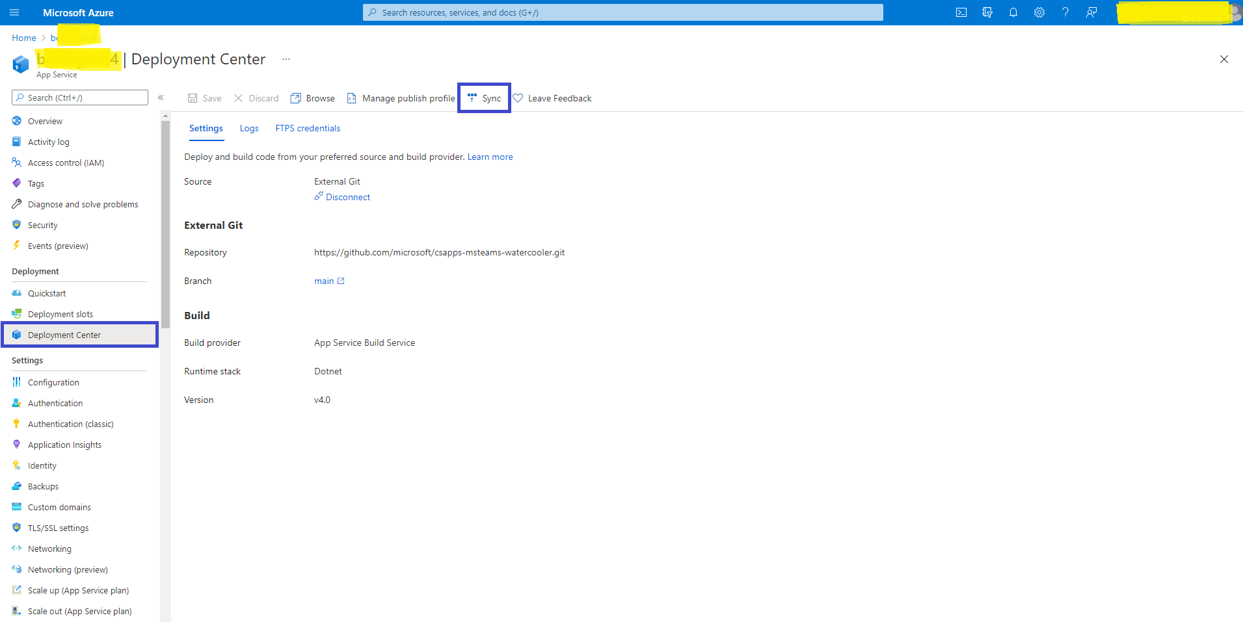Click the Microsoft Azure logo text

pos(78,12)
